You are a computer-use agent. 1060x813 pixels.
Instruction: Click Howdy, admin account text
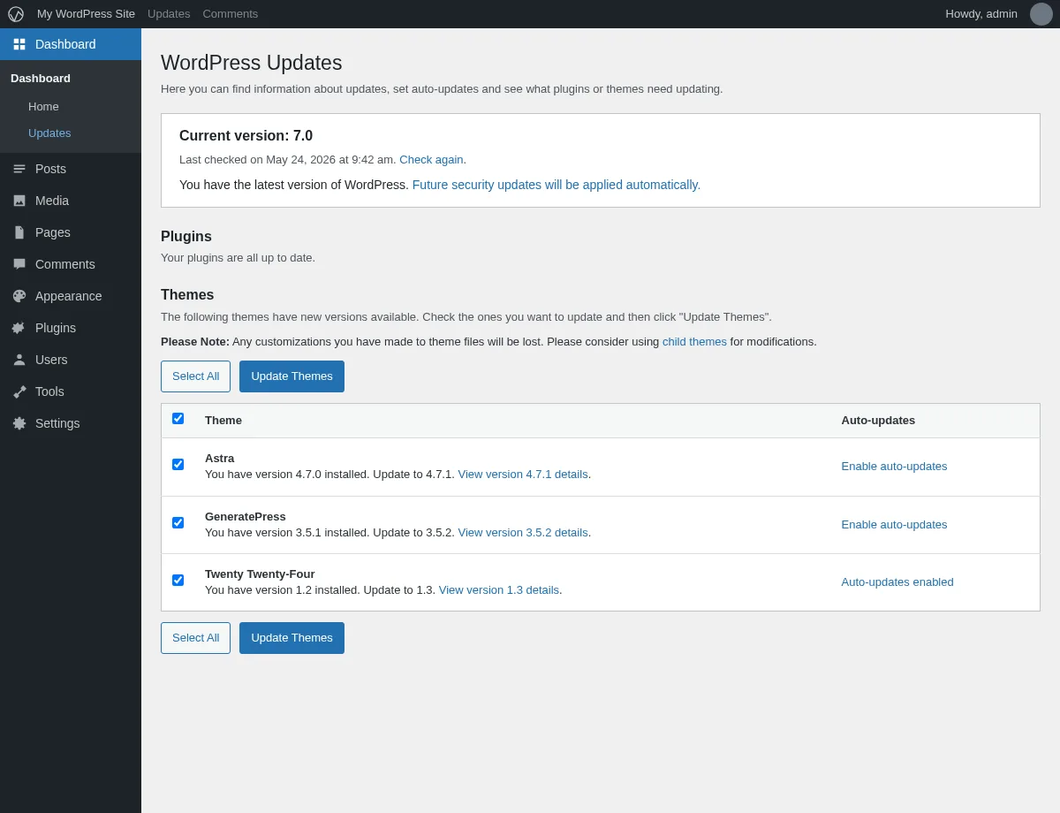pyautogui.click(x=981, y=14)
